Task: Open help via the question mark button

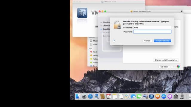Action: [114, 41]
